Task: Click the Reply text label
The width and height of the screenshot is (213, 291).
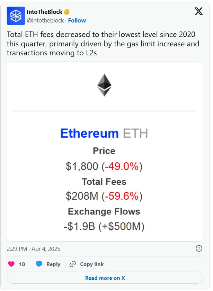Action: 53,264
